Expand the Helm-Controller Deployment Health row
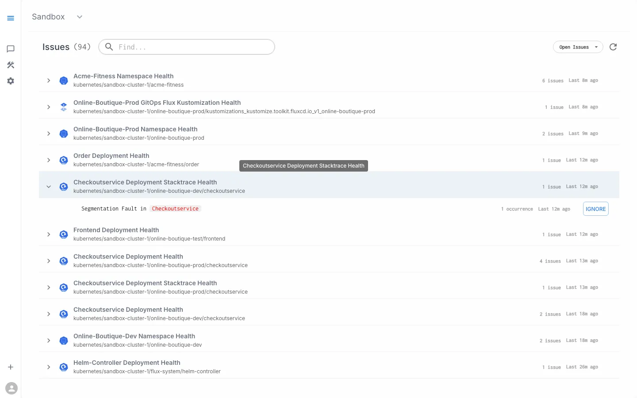637x398 pixels. coord(49,367)
